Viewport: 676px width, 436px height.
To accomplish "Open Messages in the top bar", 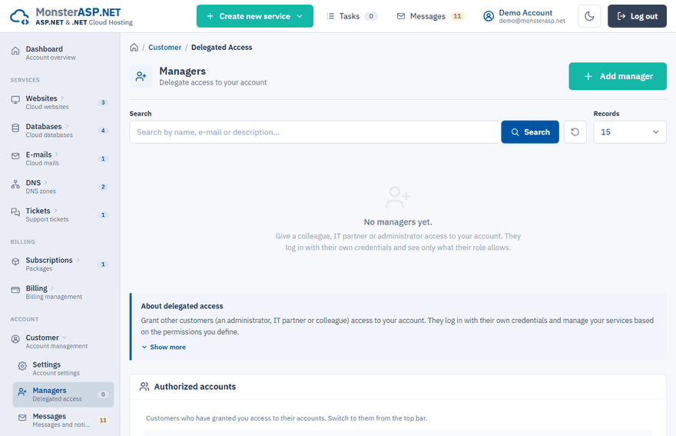I will click(x=430, y=16).
